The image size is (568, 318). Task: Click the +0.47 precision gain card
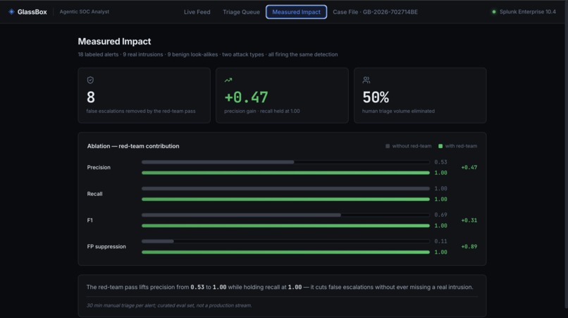pos(282,95)
